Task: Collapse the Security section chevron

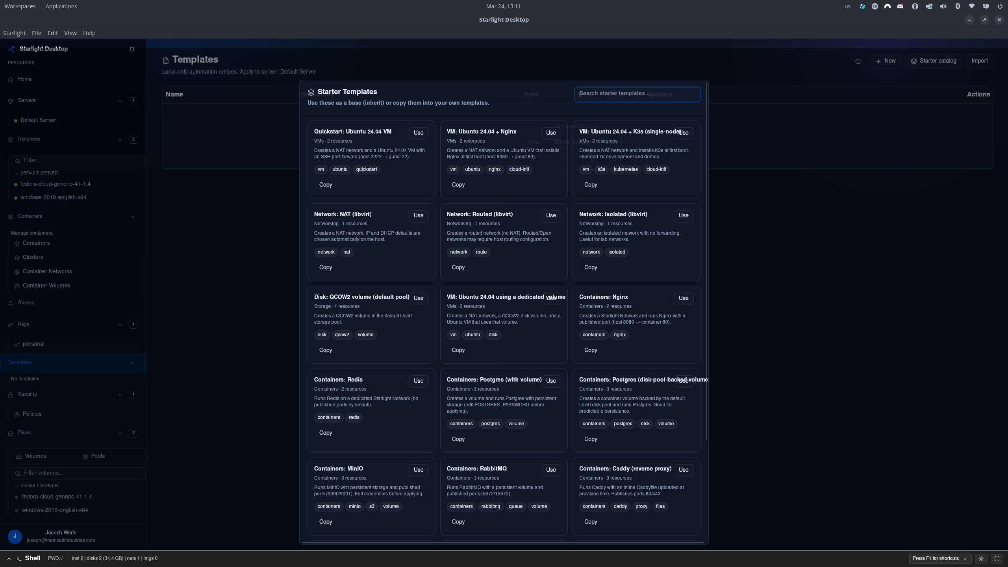Action: (120, 395)
